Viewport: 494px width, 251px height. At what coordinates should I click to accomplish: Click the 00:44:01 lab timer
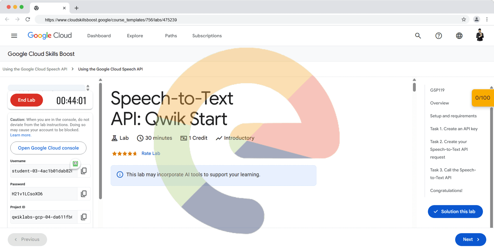(71, 101)
